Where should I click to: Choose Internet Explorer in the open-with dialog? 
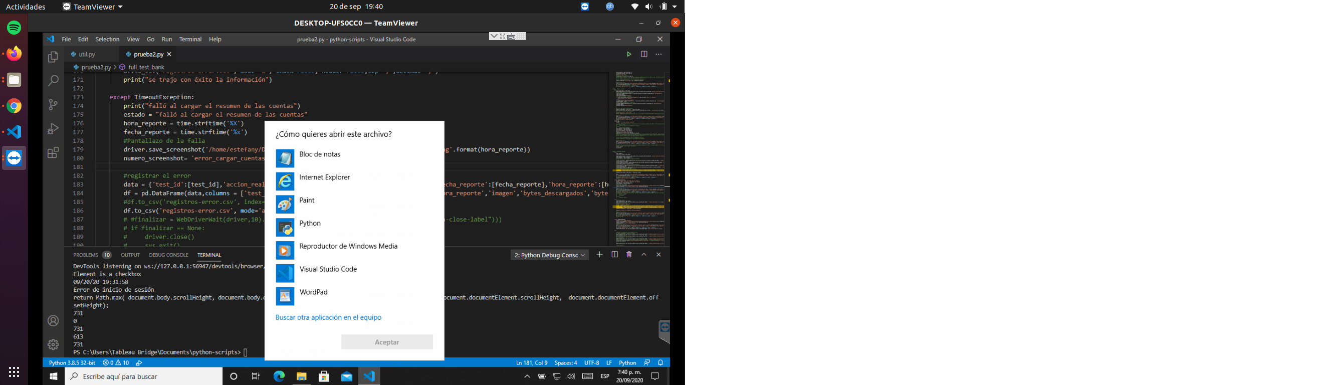click(354, 181)
